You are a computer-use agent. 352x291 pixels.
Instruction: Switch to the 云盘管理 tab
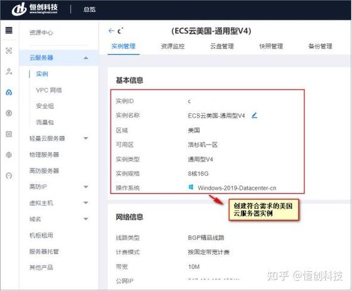point(221,47)
